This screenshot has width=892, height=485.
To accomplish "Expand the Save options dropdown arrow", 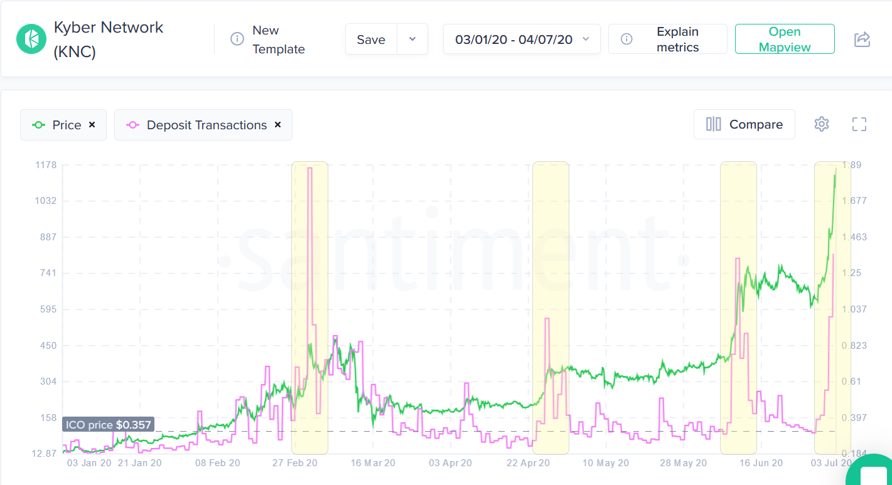I will coord(412,39).
